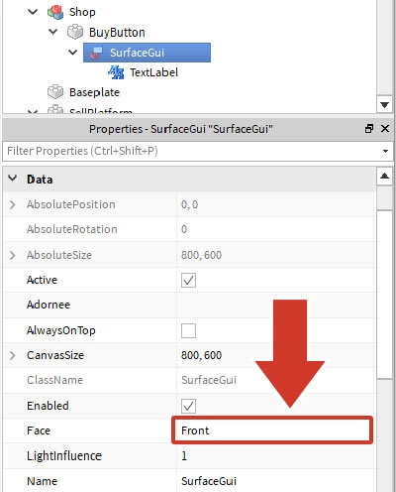Select TextLabel in the Explorer tree
The height and width of the screenshot is (492, 396).
(x=153, y=72)
